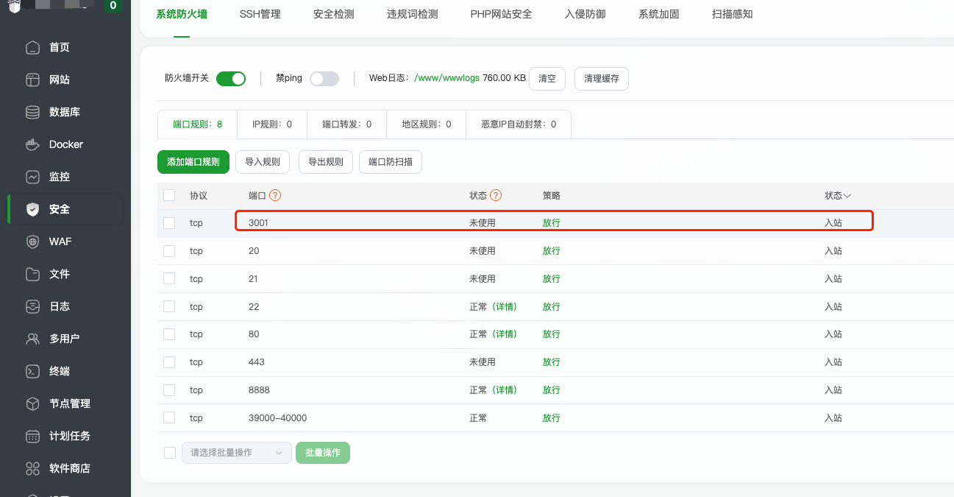Check the select-all checkbox in table header
Image resolution: width=954 pixels, height=497 pixels.
pos(169,195)
